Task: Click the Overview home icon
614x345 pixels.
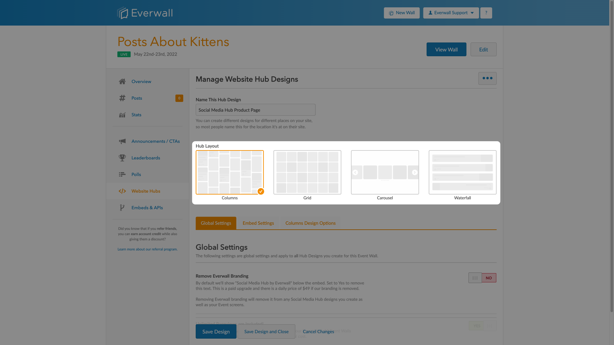Action: [x=122, y=81]
